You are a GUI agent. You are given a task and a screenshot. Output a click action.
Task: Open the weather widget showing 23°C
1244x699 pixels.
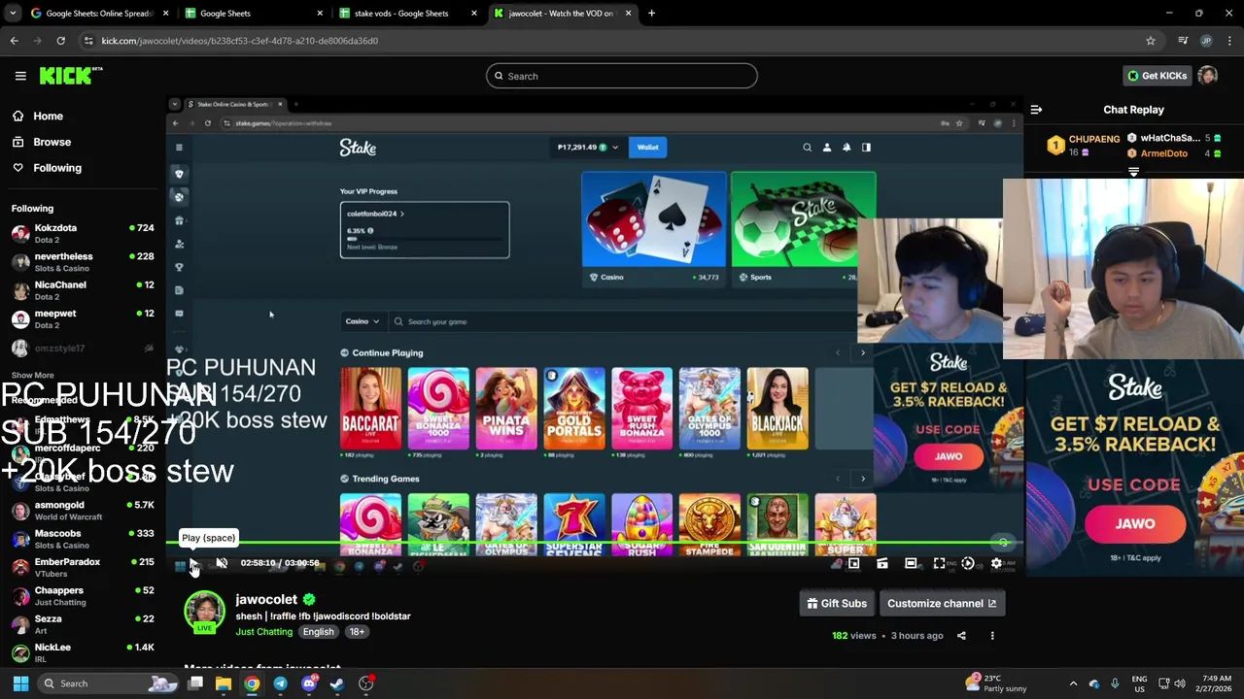(x=994, y=683)
